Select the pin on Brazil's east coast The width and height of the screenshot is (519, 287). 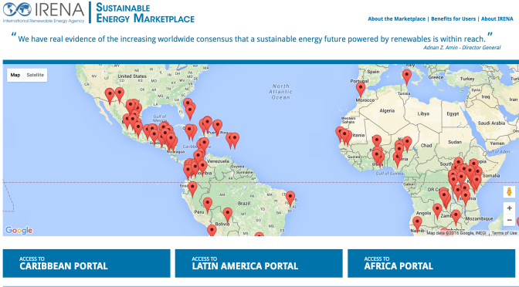tap(290, 198)
